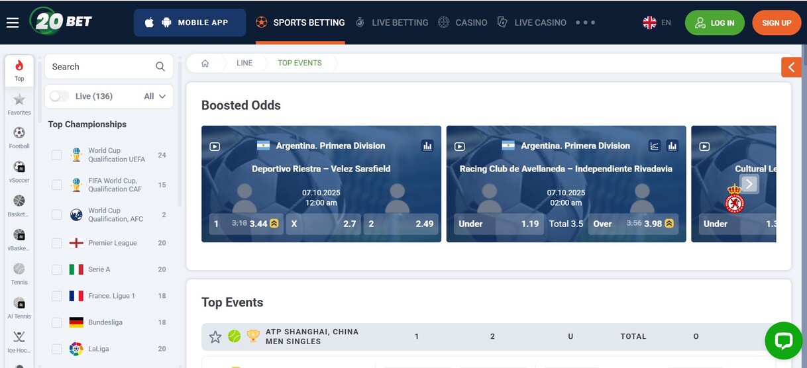807x368 pixels.
Task: Collapse the orange side panel arrow
Action: tap(791, 67)
